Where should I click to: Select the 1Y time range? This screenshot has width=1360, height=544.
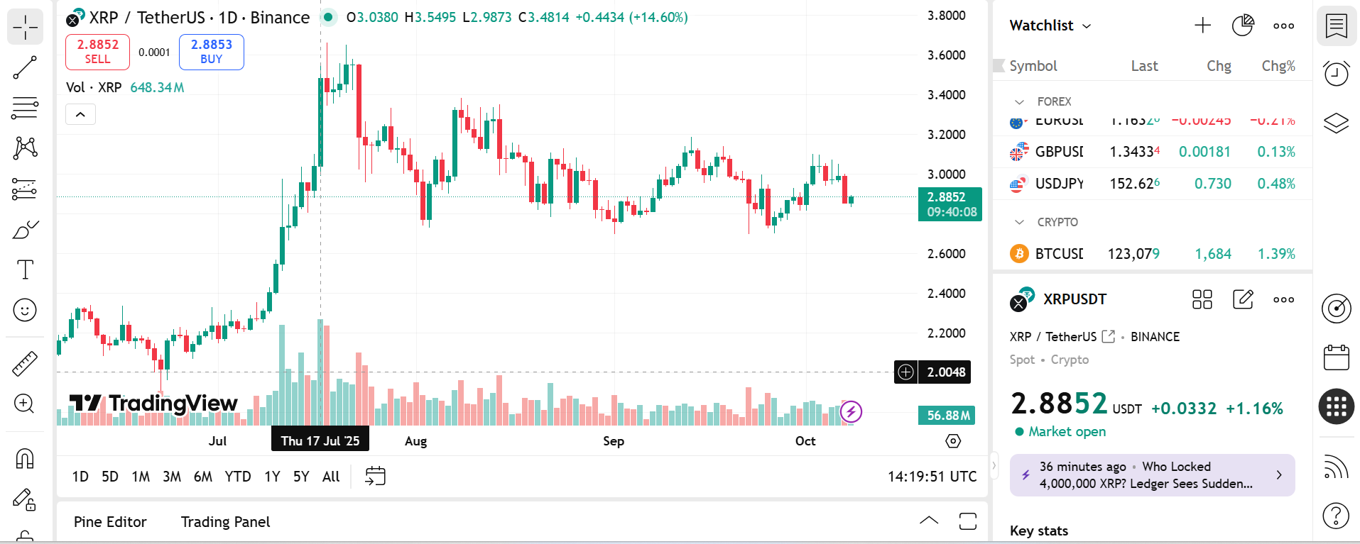pos(272,477)
